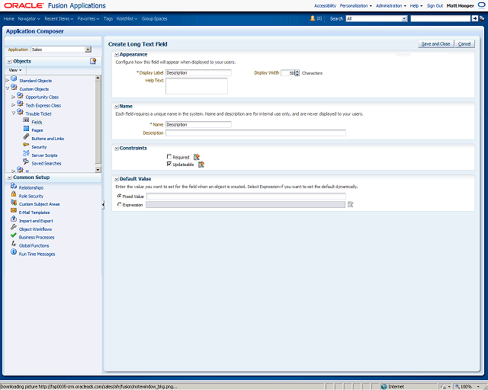Viewport: 488px width, 390px height.
Task: Collapse the Trouble Ticket node
Action: (x=14, y=113)
